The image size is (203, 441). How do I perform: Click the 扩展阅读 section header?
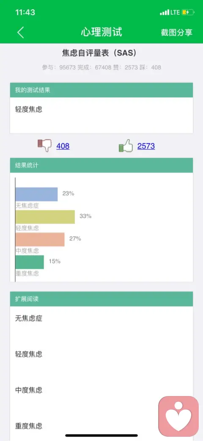pyautogui.click(x=101, y=299)
